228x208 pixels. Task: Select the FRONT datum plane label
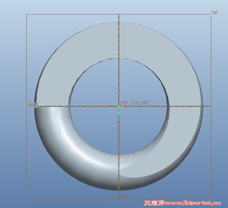[32, 105]
